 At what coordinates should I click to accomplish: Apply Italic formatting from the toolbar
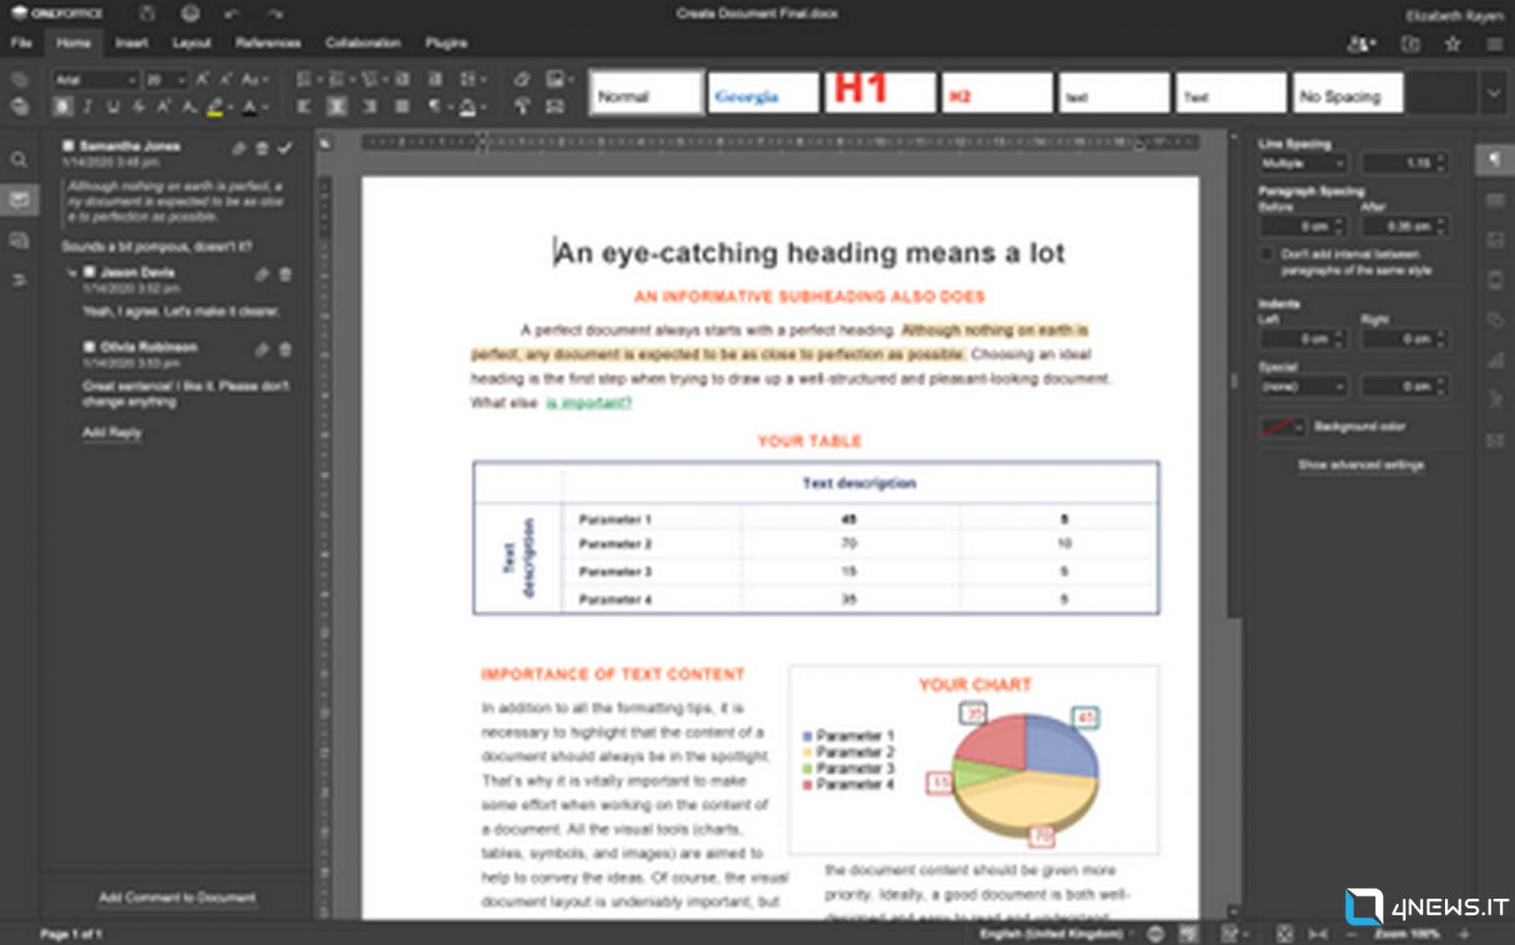point(86,106)
